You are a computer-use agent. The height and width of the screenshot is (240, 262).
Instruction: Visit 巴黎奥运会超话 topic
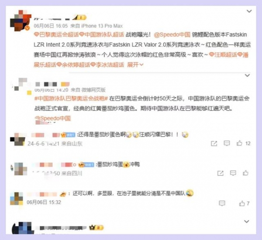[x=56, y=34]
